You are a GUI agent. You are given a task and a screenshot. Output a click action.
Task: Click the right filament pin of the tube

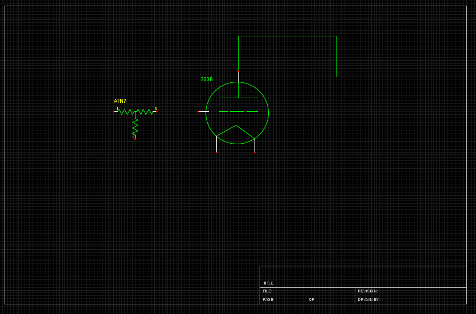click(x=255, y=152)
